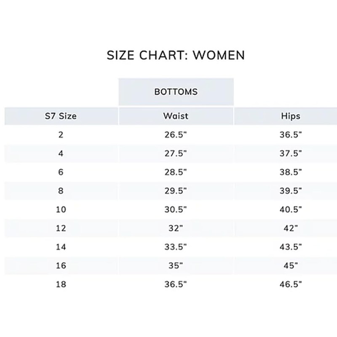The height and width of the screenshot is (337, 337).
Task: Click the "SIZE CHART: WOMEN" title
Action: pyautogui.click(x=176, y=55)
